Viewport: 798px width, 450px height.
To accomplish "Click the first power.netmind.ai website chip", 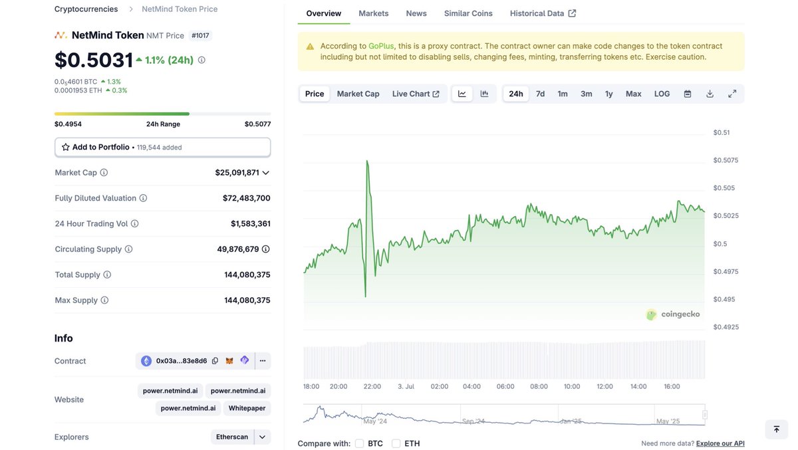I will (x=170, y=391).
